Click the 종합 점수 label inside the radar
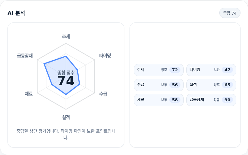The height and width of the screenshot is (155, 248). (66, 73)
